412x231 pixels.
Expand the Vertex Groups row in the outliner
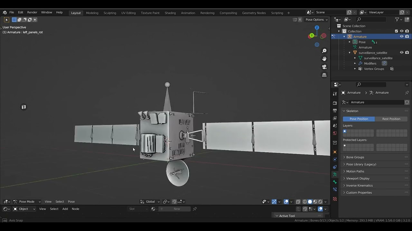click(355, 69)
